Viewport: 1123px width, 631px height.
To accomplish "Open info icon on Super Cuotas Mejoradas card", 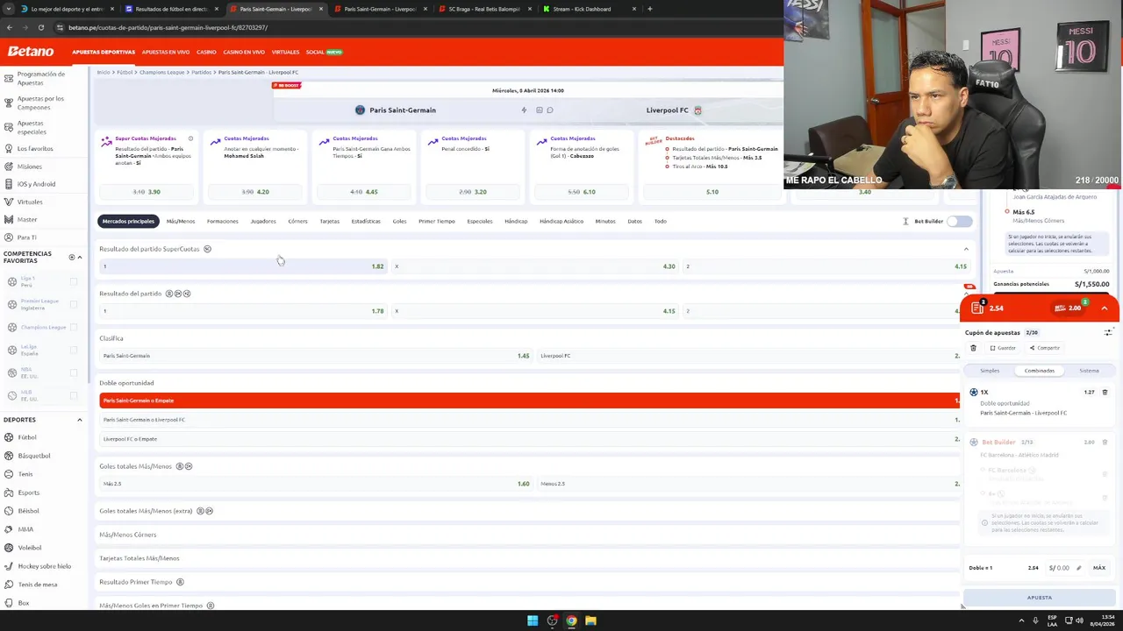I will (x=190, y=138).
